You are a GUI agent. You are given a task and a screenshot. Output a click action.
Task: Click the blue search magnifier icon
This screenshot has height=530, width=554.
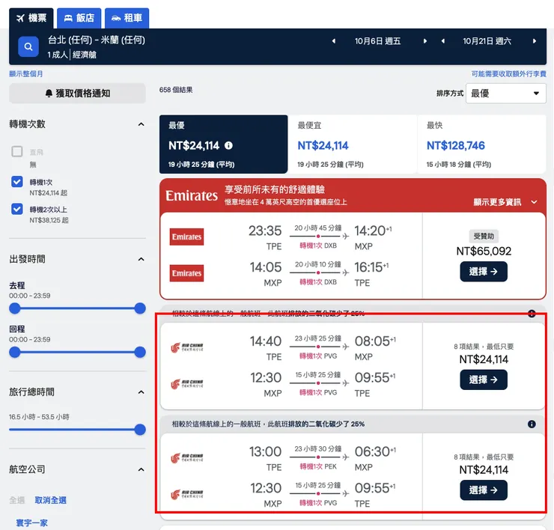coord(28,46)
